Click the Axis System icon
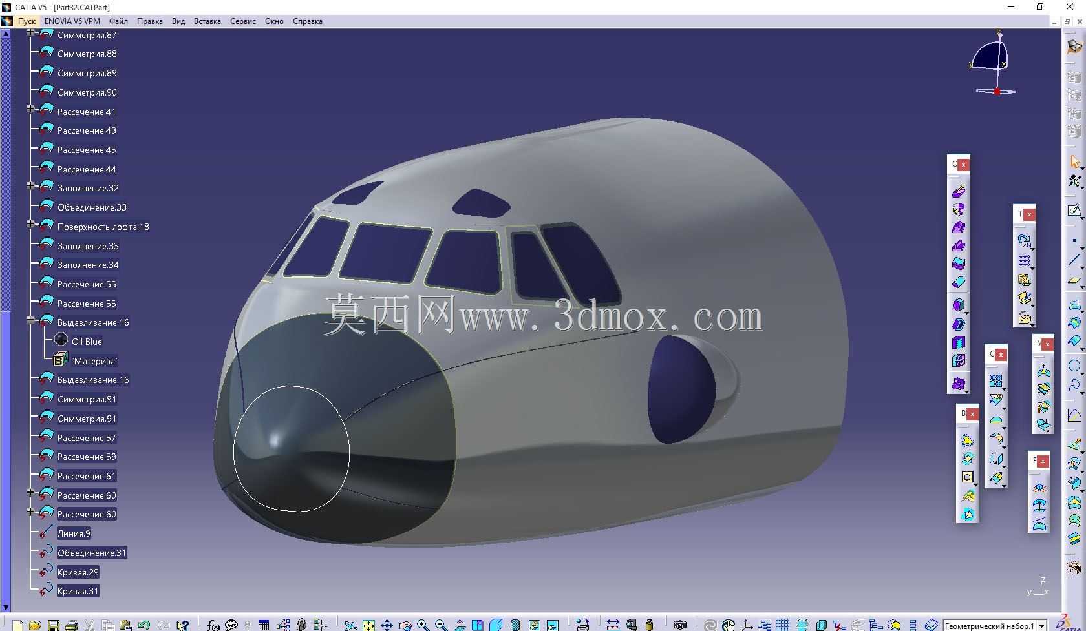The width and height of the screenshot is (1086, 631). 747,625
